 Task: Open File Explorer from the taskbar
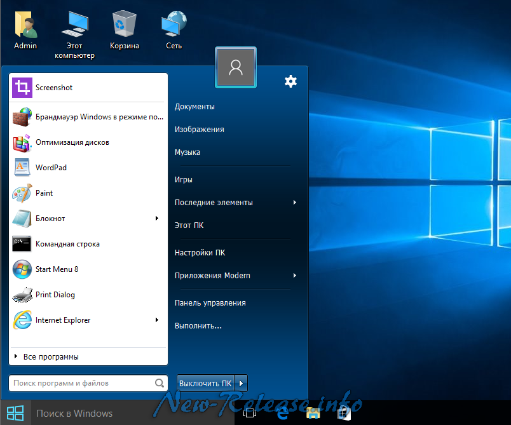point(313,413)
